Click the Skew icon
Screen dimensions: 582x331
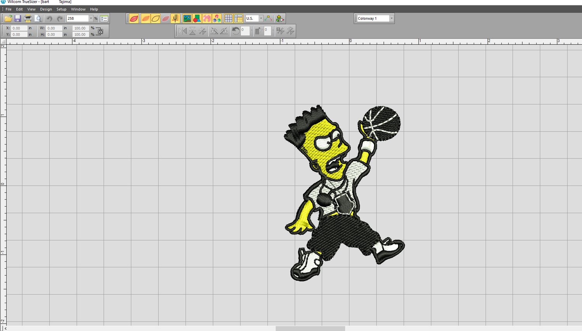[258, 31]
